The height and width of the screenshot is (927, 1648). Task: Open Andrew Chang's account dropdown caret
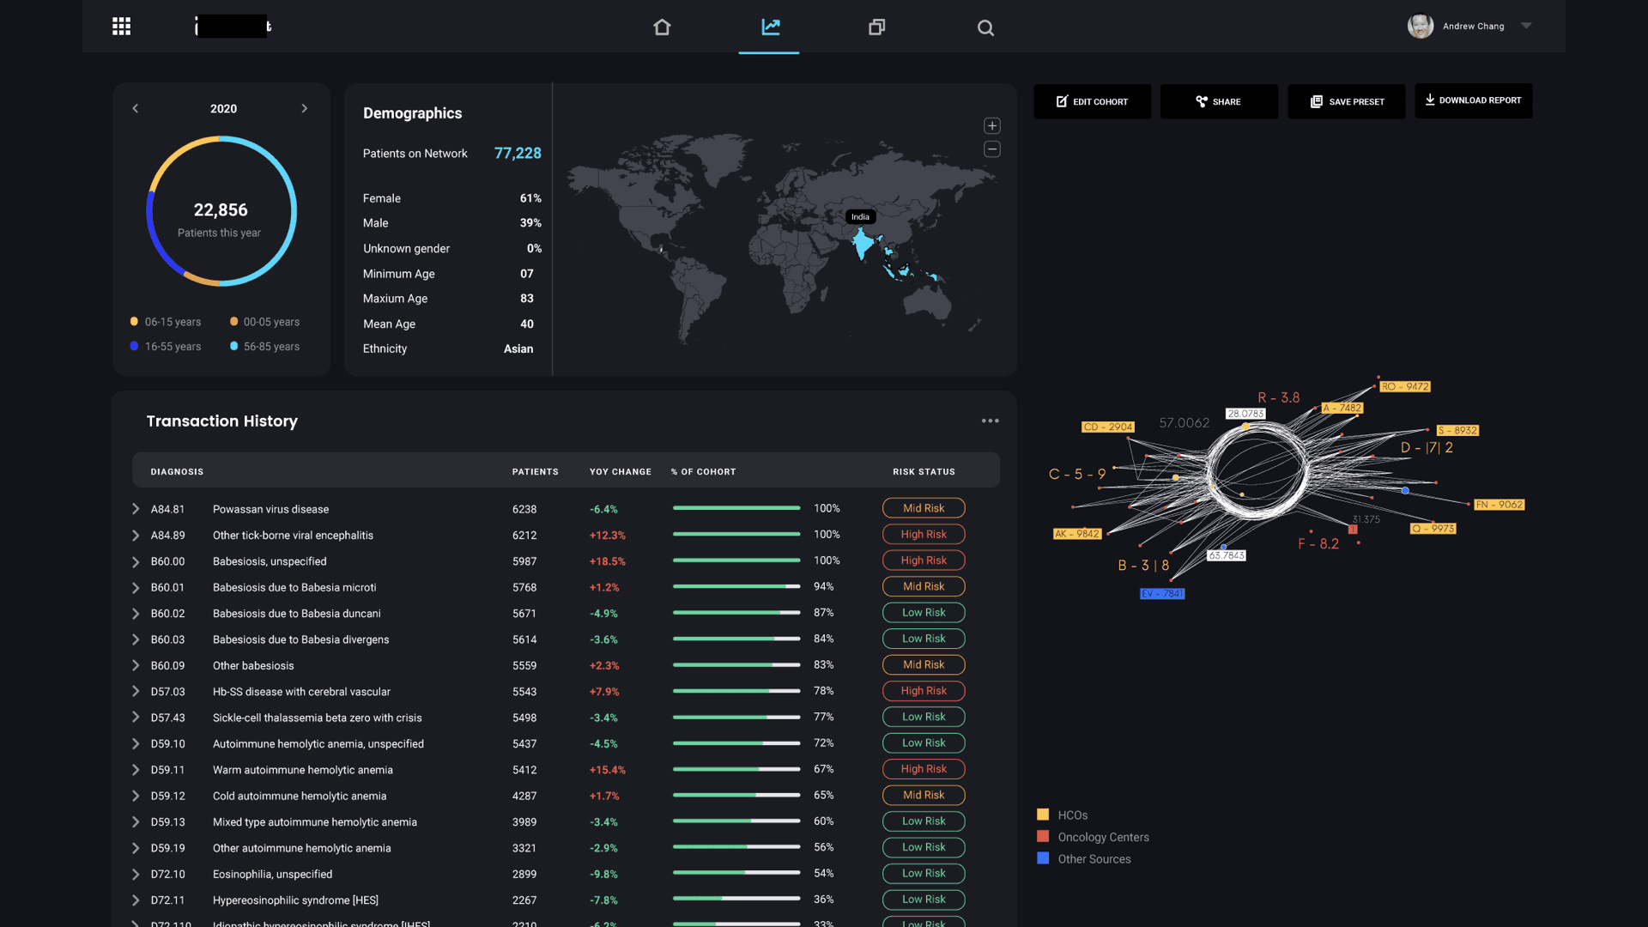coord(1526,26)
